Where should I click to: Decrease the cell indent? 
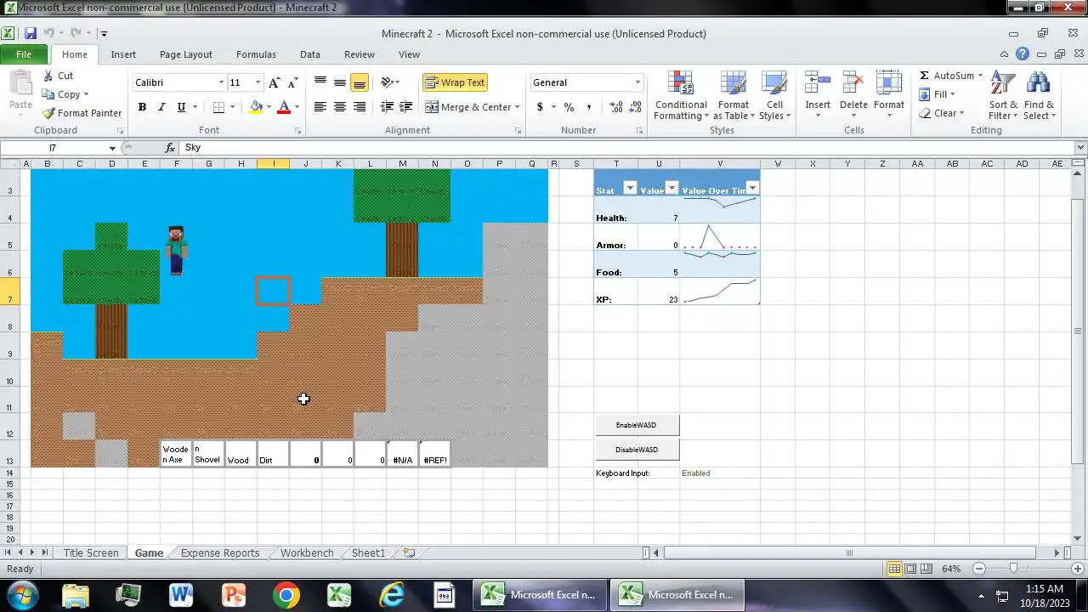[387, 107]
